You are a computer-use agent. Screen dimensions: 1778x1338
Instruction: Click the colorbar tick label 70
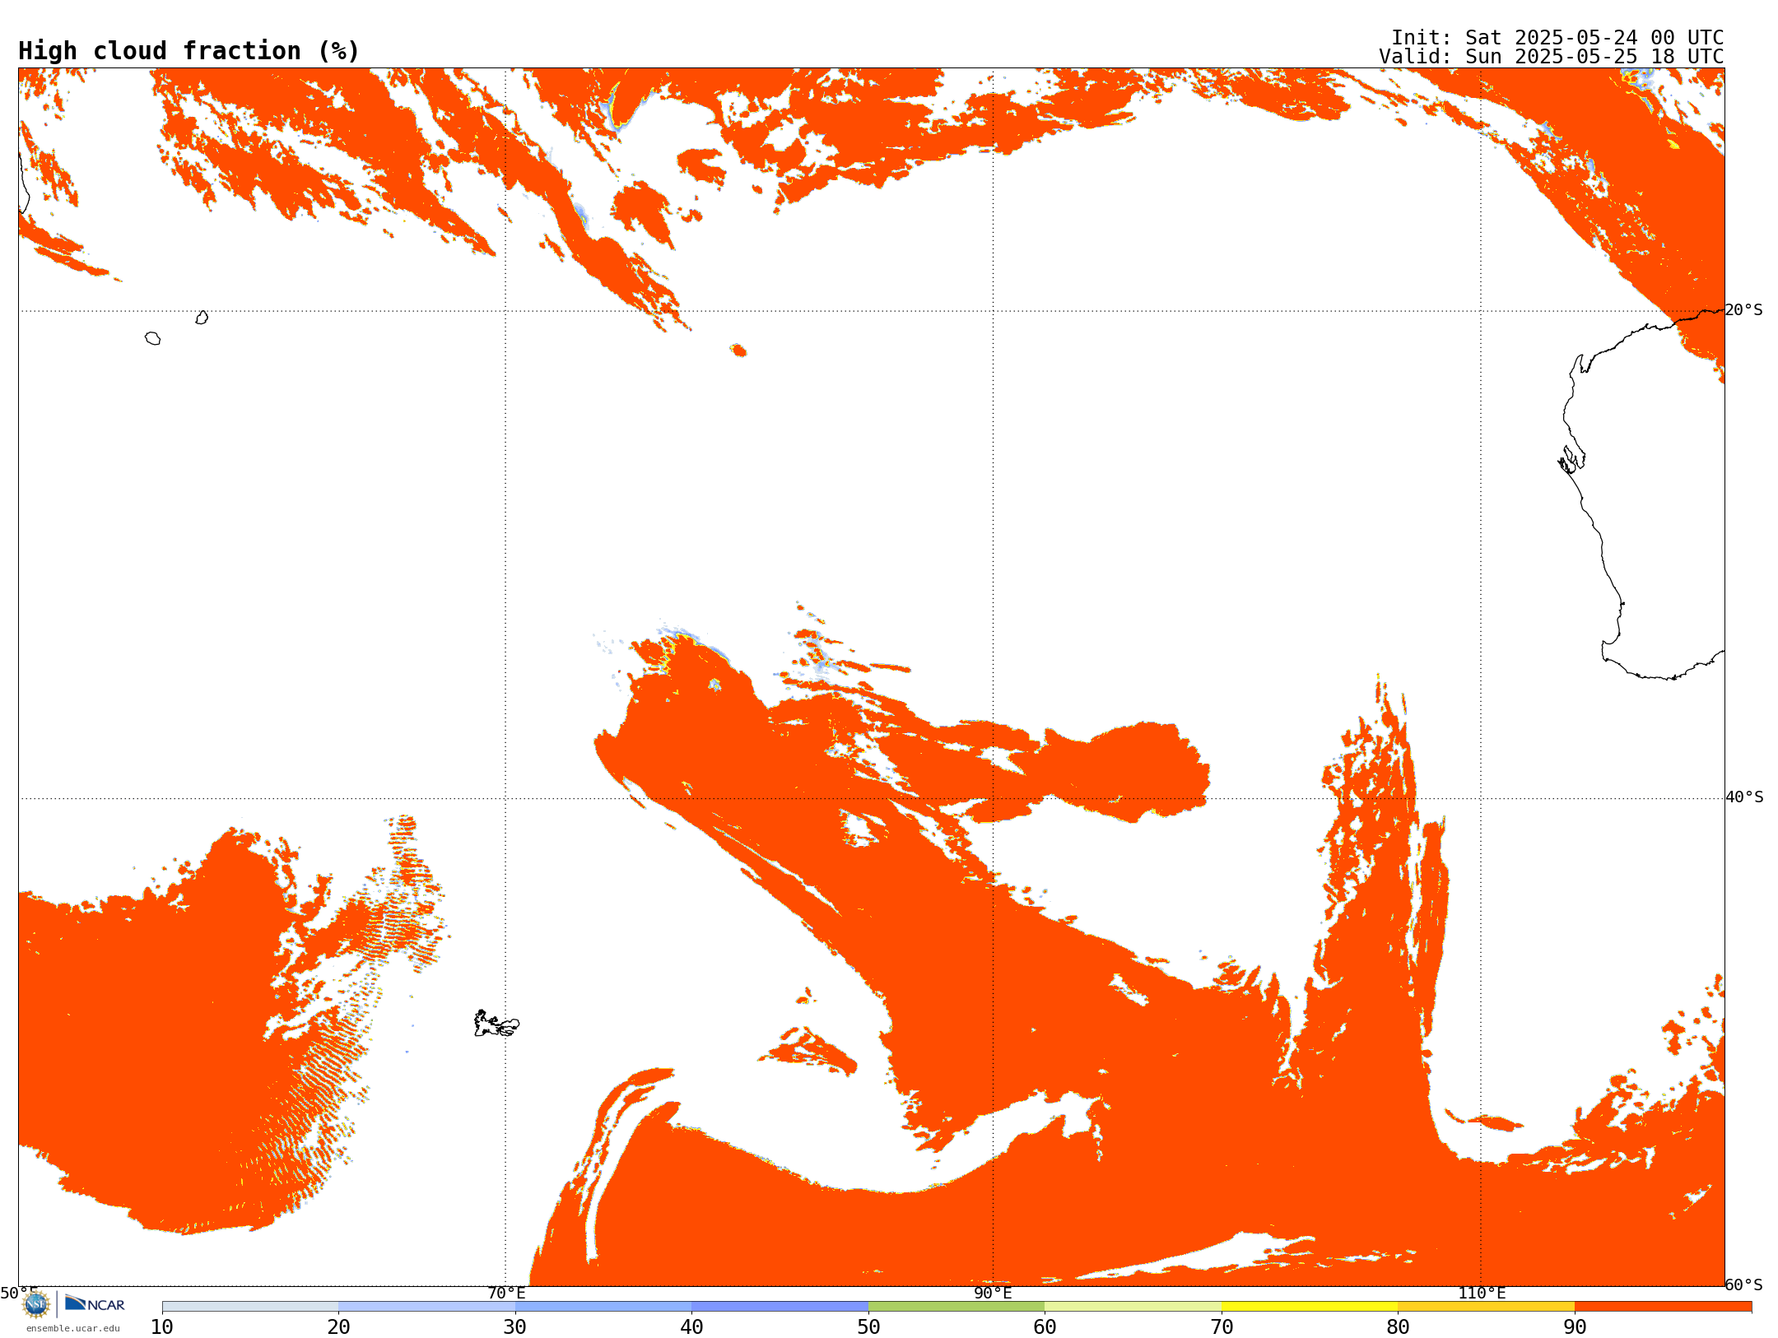pyautogui.click(x=1222, y=1327)
